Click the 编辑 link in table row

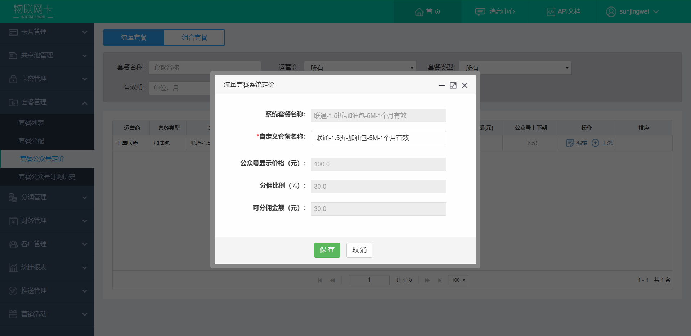coord(582,143)
